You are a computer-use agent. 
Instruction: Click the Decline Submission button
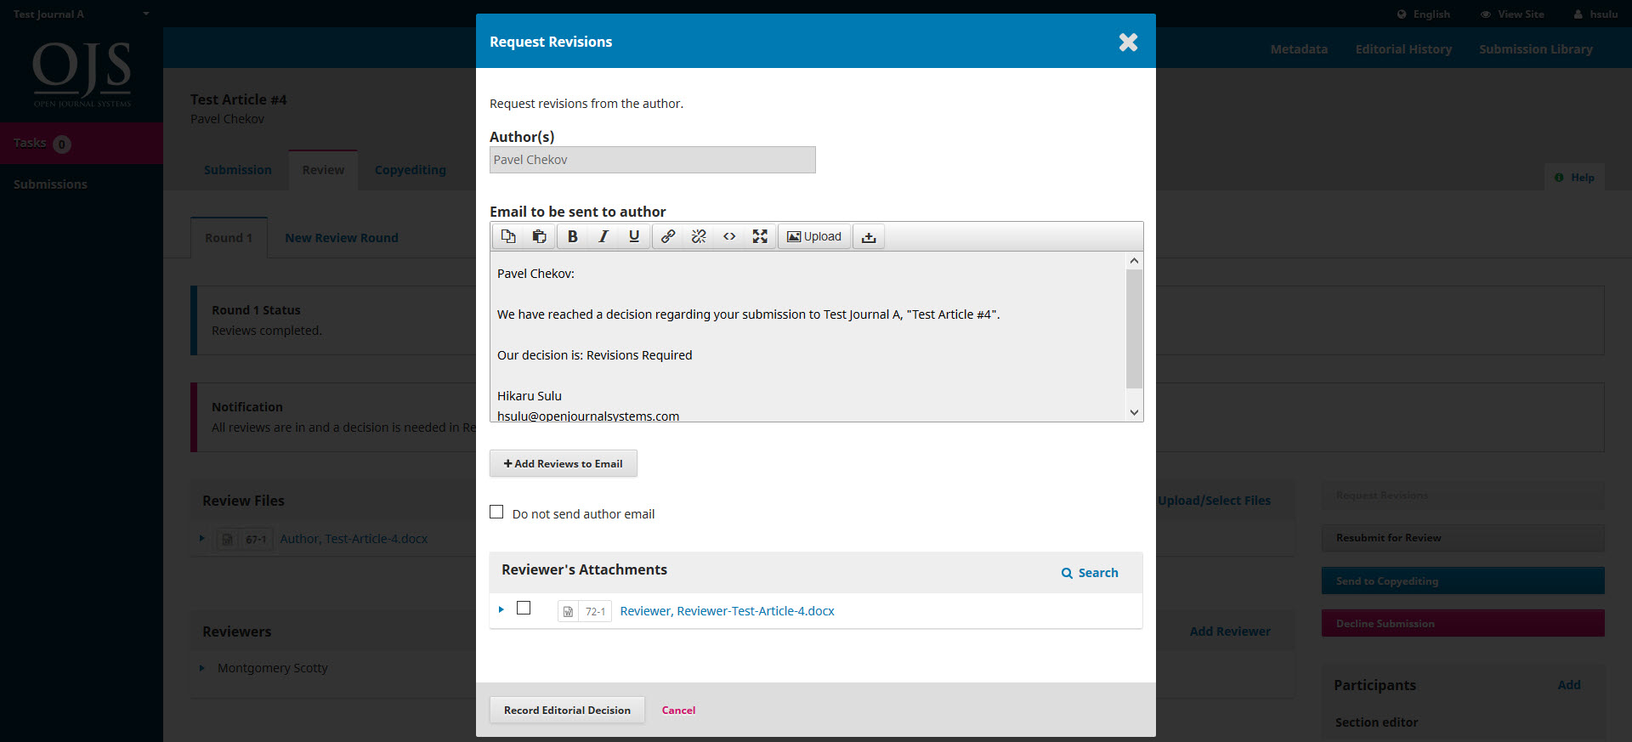point(1463,624)
